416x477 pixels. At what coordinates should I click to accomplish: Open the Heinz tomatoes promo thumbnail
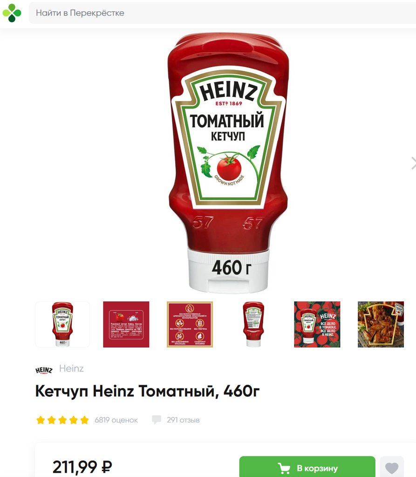pos(317,324)
